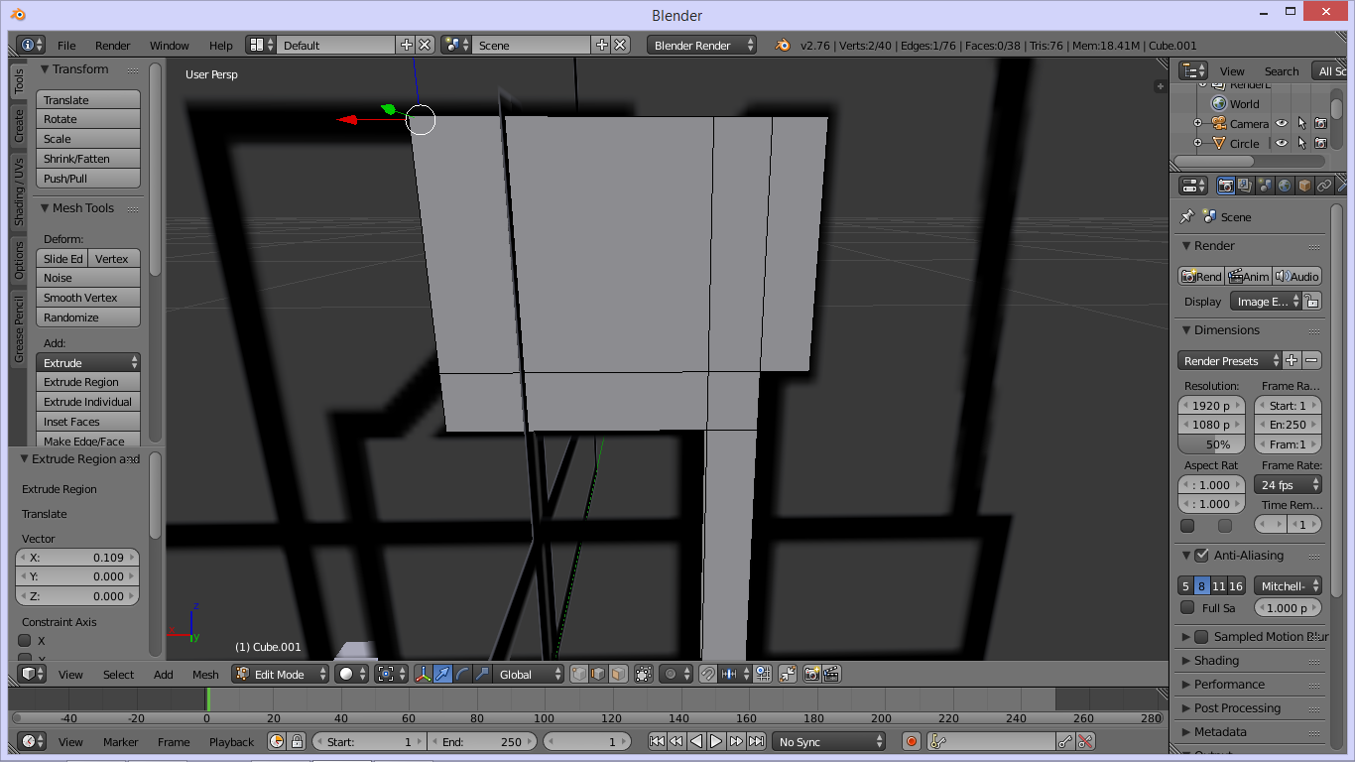Viewport: 1355px width, 762px height.
Task: Click the OpenGL render animation clapper icon
Action: [x=831, y=674]
